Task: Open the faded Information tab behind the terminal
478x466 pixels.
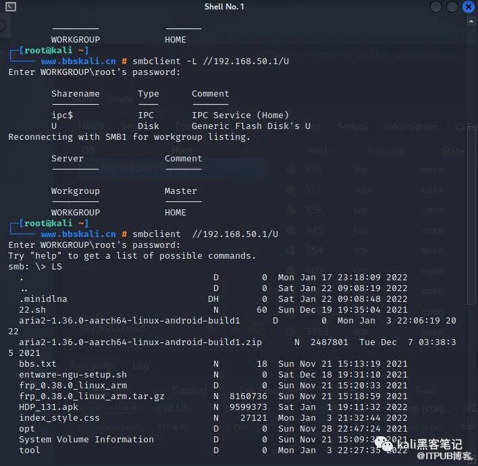Action: (410, 126)
